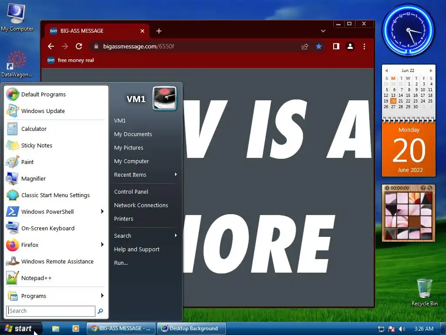
Task: Click the VM1 user picture
Action: pyautogui.click(x=164, y=98)
